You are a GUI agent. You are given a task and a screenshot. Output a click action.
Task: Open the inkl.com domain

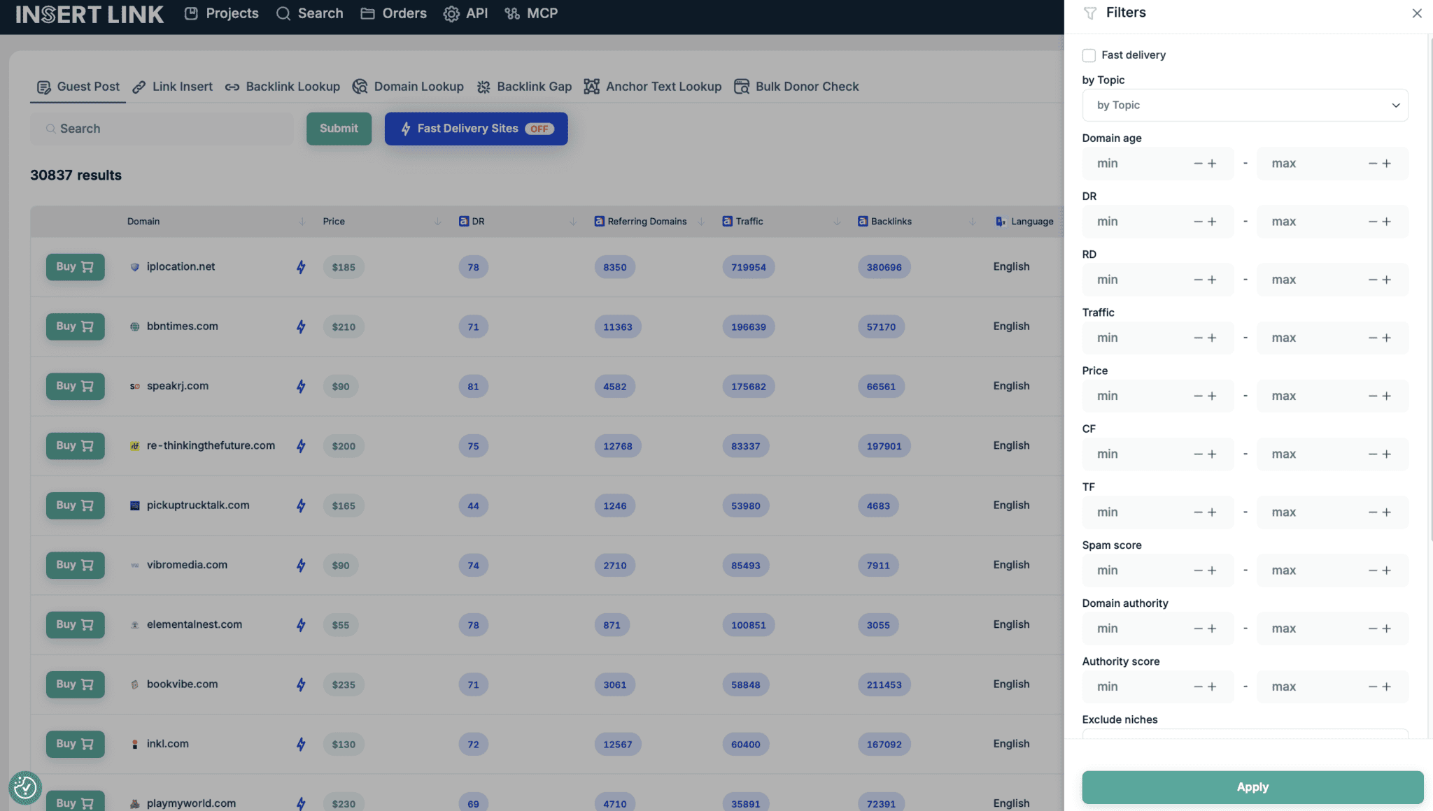[167, 743]
